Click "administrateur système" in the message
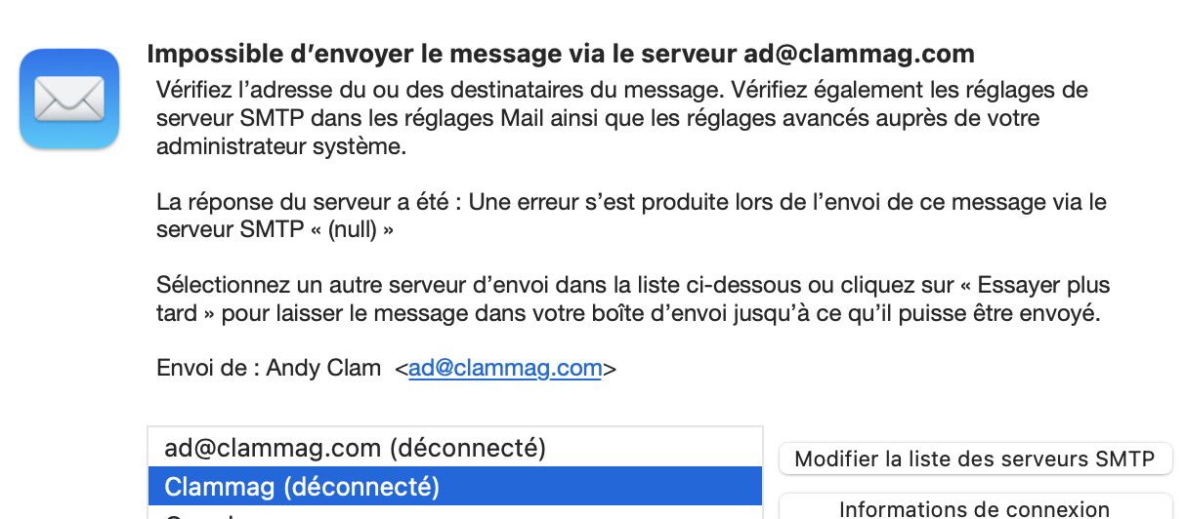 (279, 147)
